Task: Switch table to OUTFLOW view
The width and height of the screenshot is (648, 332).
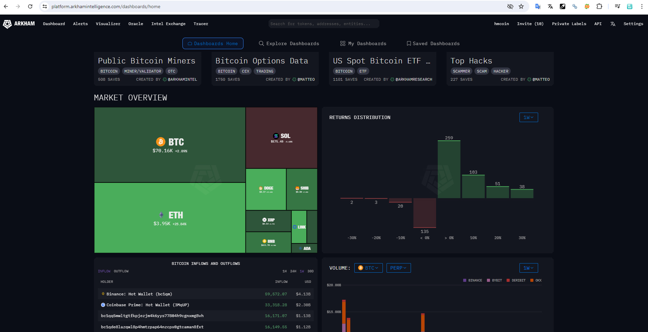Action: (x=121, y=271)
